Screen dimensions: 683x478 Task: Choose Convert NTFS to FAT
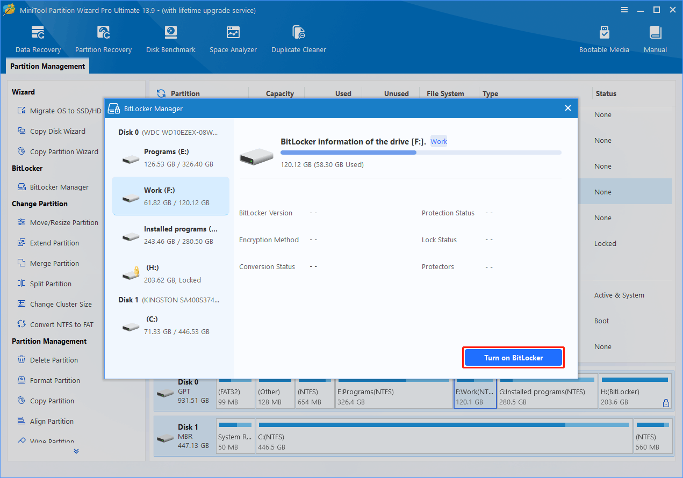point(55,324)
